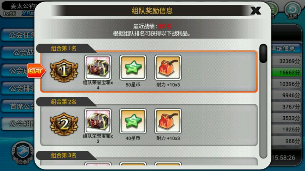Viewport: 305px width, 171px height.
Task: Click the rank 1 laurel badge
Action: [64, 71]
